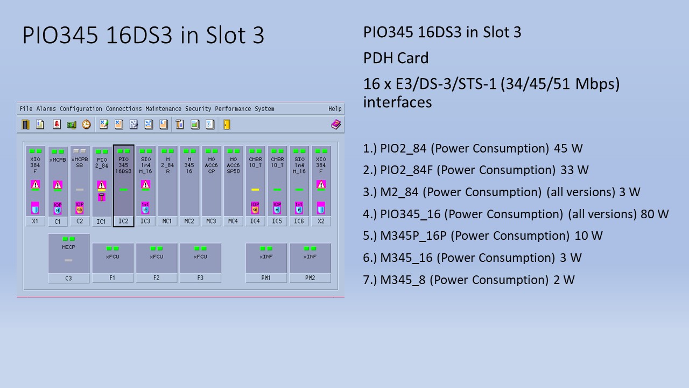Open the Help book icon on toolbar right
The image size is (689, 388).
(336, 124)
